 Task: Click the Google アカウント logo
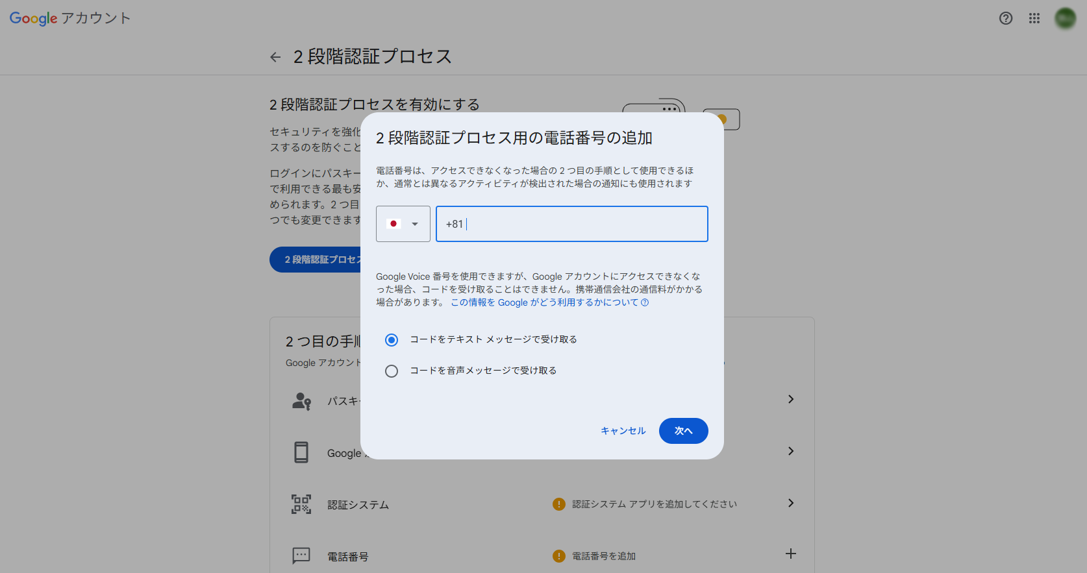70,18
